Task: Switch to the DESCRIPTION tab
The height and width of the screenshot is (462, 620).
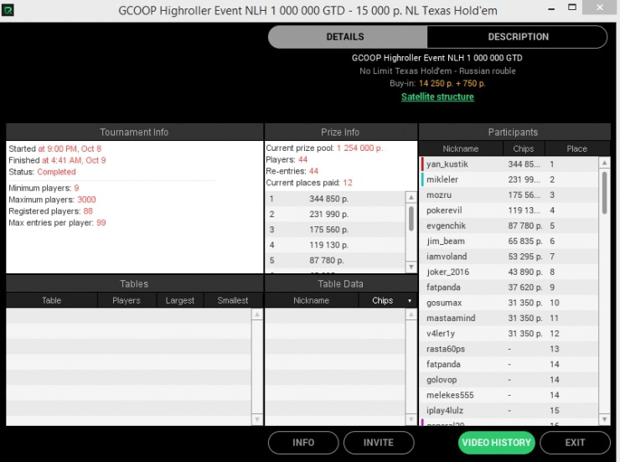Action: tap(518, 37)
